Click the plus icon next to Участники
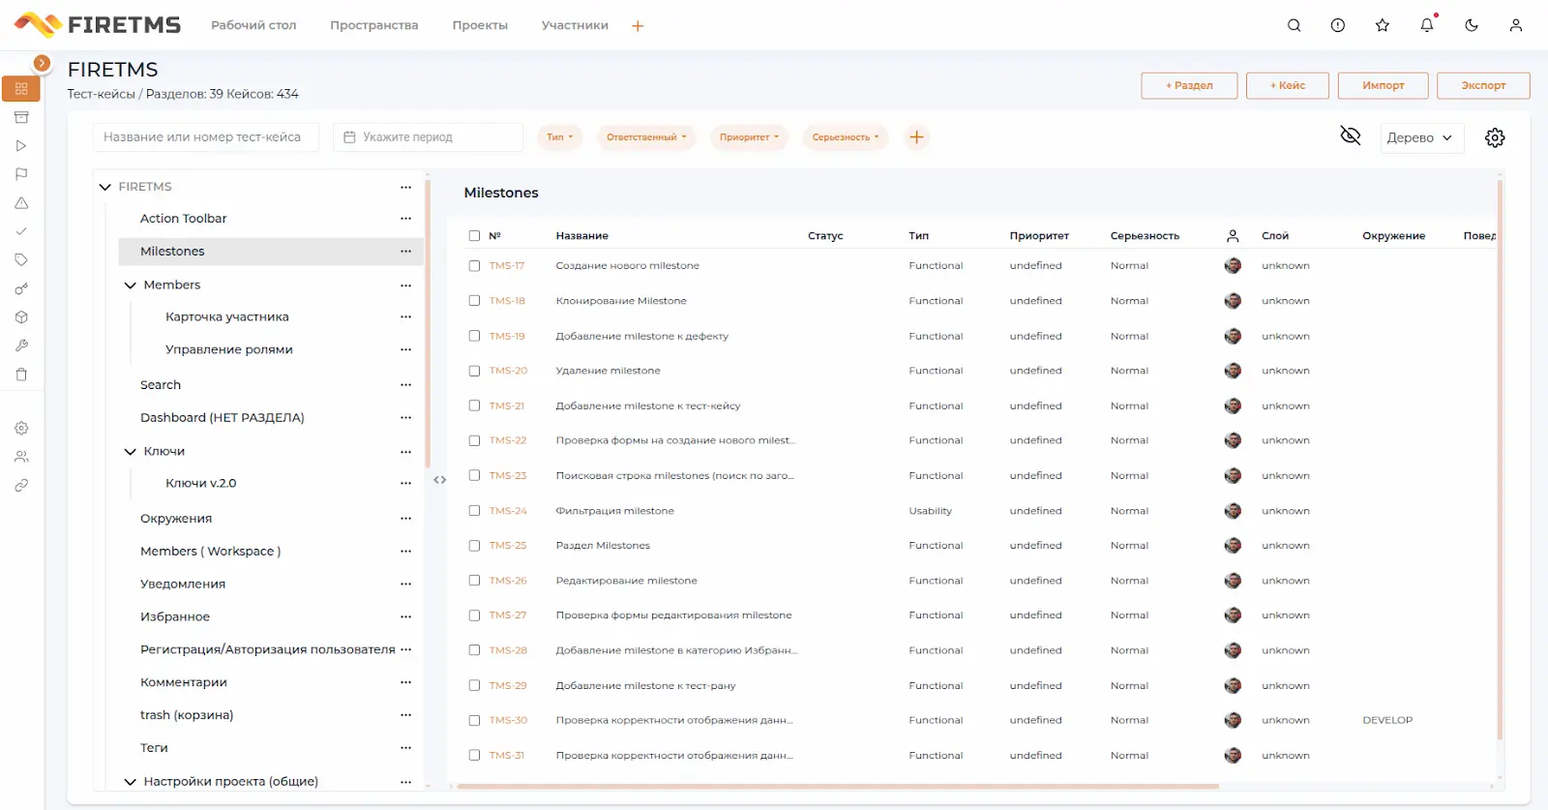 [638, 26]
